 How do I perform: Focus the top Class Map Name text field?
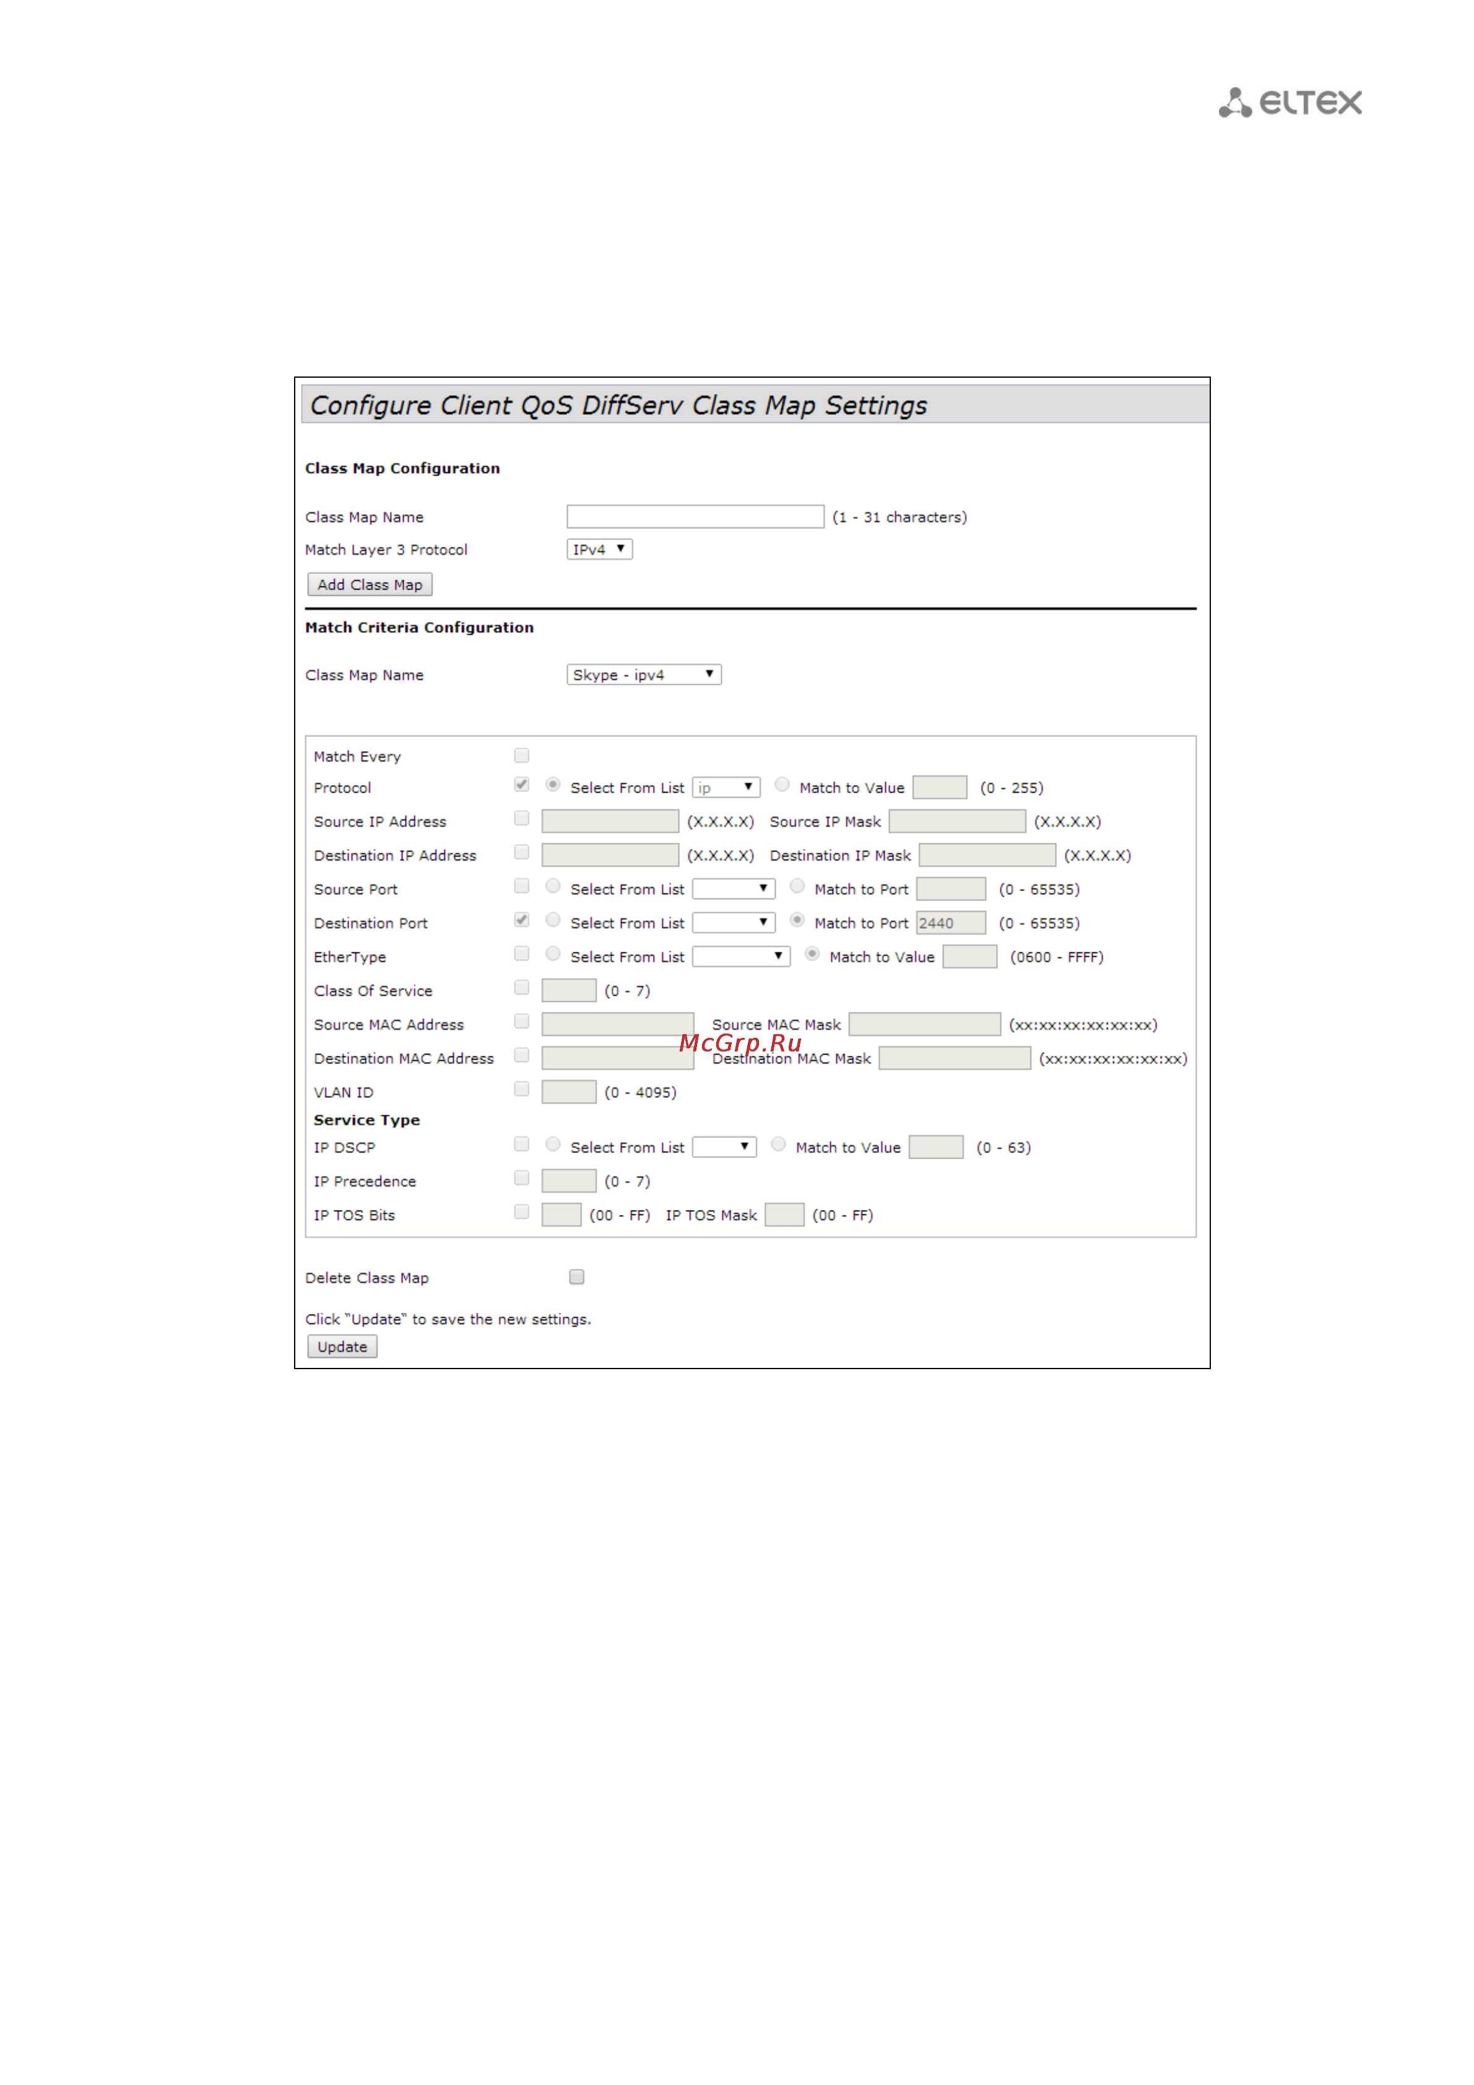pyautogui.click(x=695, y=516)
